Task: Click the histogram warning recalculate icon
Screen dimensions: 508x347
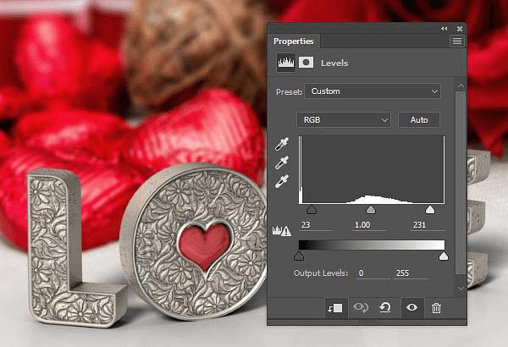Action: pos(282,231)
